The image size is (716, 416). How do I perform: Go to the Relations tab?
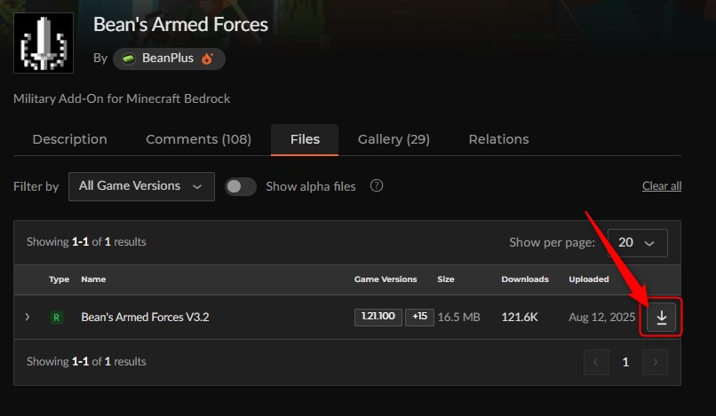tap(498, 139)
